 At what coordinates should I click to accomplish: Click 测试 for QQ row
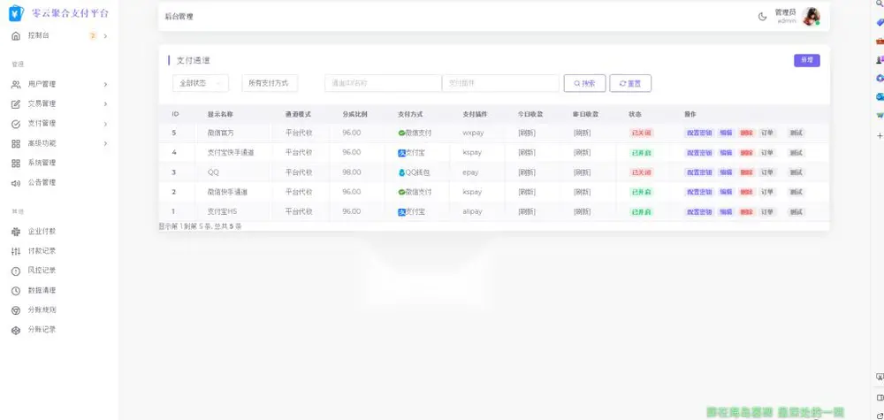point(796,172)
